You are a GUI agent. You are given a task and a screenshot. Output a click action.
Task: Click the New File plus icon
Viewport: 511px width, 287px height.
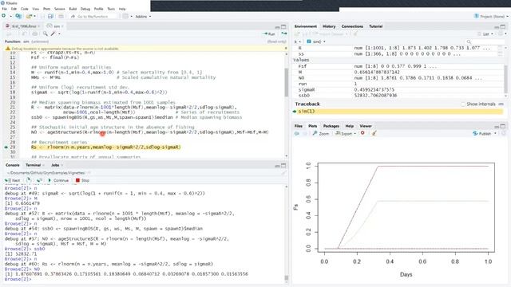point(3,16)
